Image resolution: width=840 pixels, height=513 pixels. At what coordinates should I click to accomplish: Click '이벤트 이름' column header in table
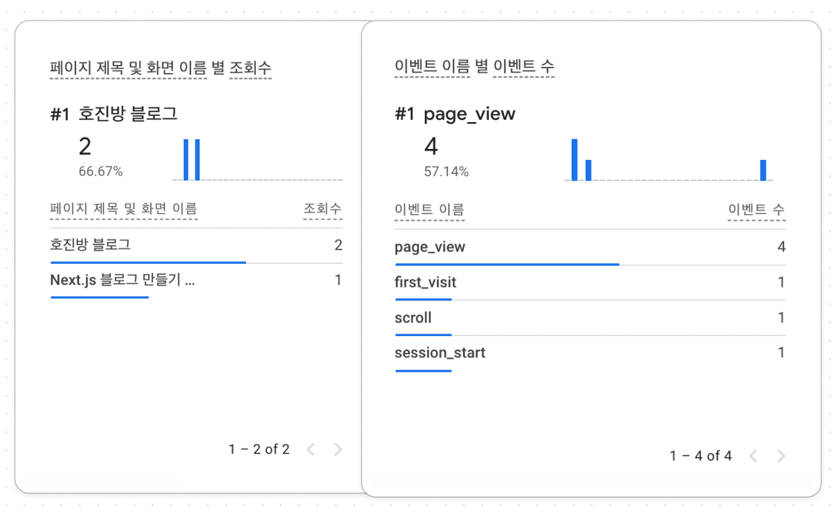click(429, 210)
